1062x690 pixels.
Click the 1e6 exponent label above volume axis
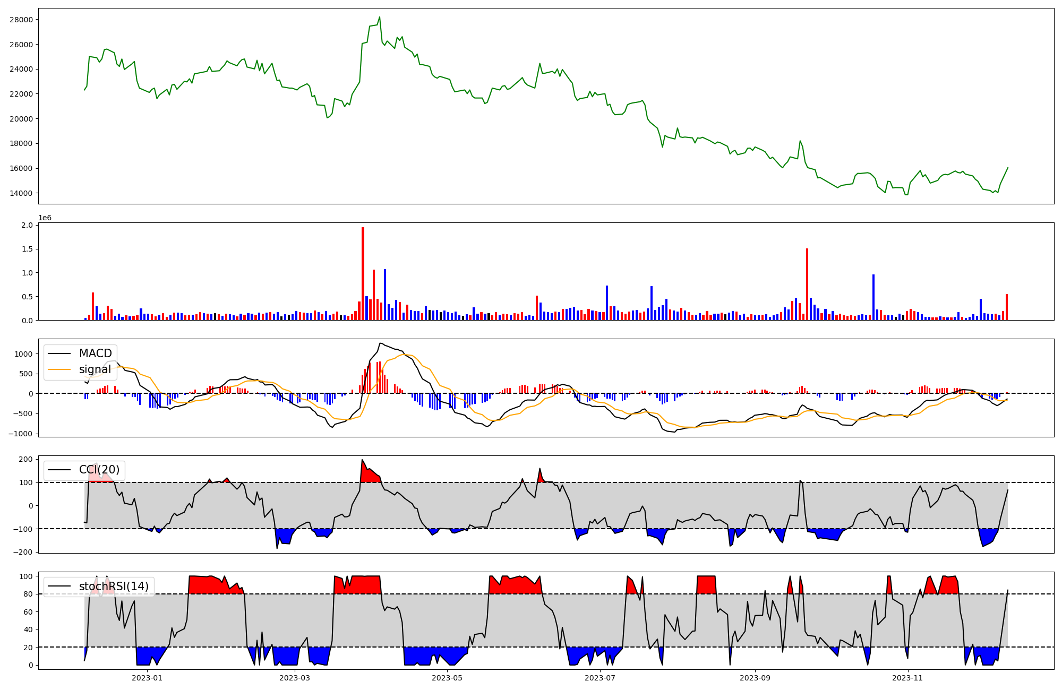pos(45,218)
